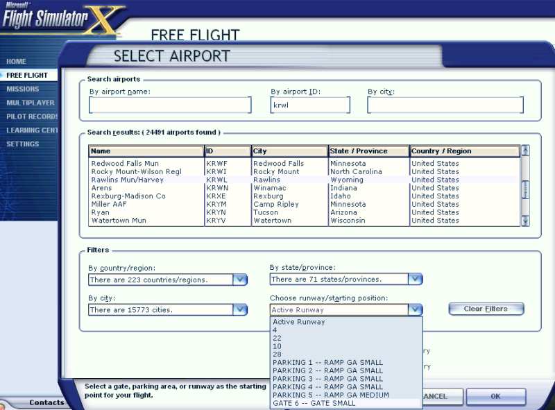Go to Home in sidebar
Image resolution: width=555 pixels, height=410 pixels.
17,61
